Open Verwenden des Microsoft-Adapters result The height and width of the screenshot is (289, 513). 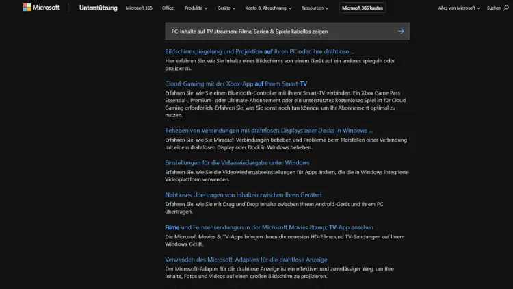246,259
